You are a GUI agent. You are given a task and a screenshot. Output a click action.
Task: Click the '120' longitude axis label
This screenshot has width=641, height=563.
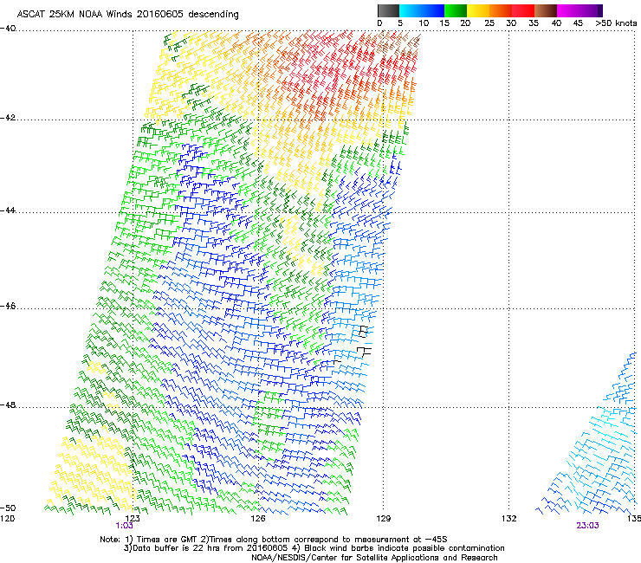[x=7, y=519]
